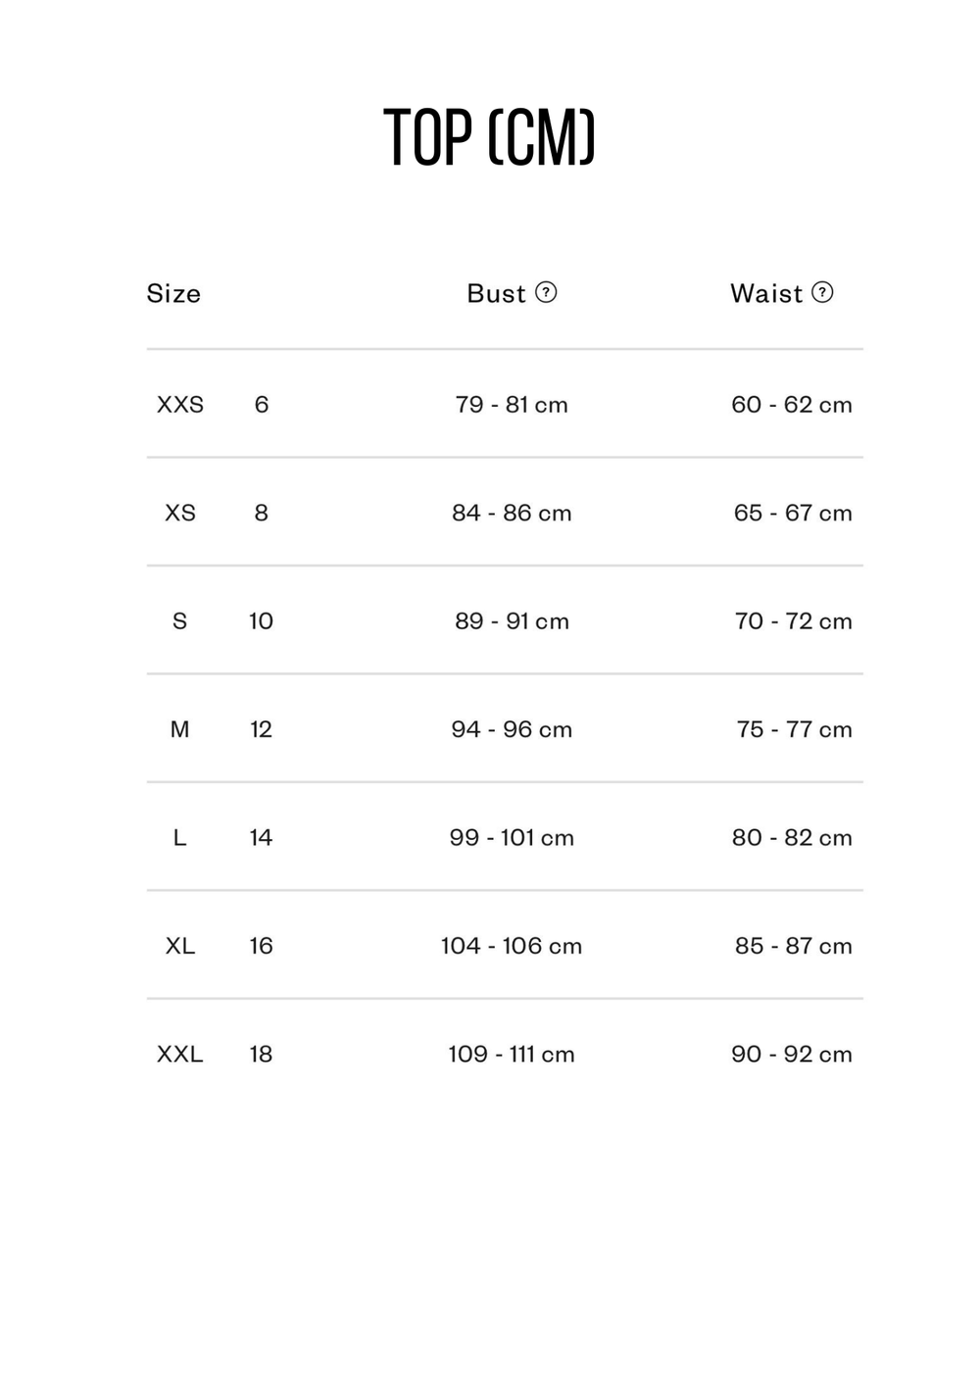980x1386 pixels.
Task: Click the Waist help question icon
Action: click(823, 292)
